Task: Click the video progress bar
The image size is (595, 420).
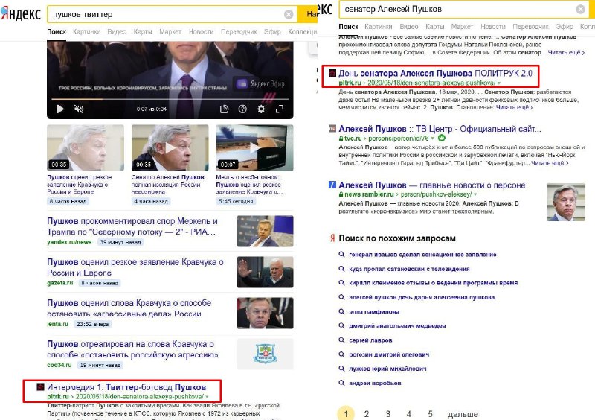Action: [x=170, y=99]
